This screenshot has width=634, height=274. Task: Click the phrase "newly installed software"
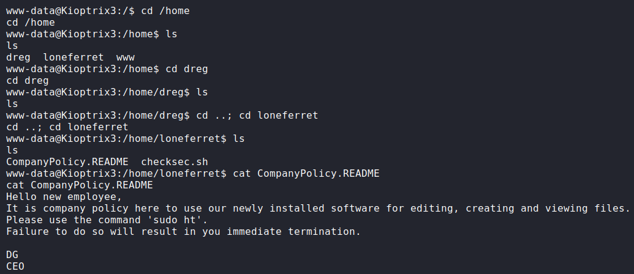(x=325, y=209)
